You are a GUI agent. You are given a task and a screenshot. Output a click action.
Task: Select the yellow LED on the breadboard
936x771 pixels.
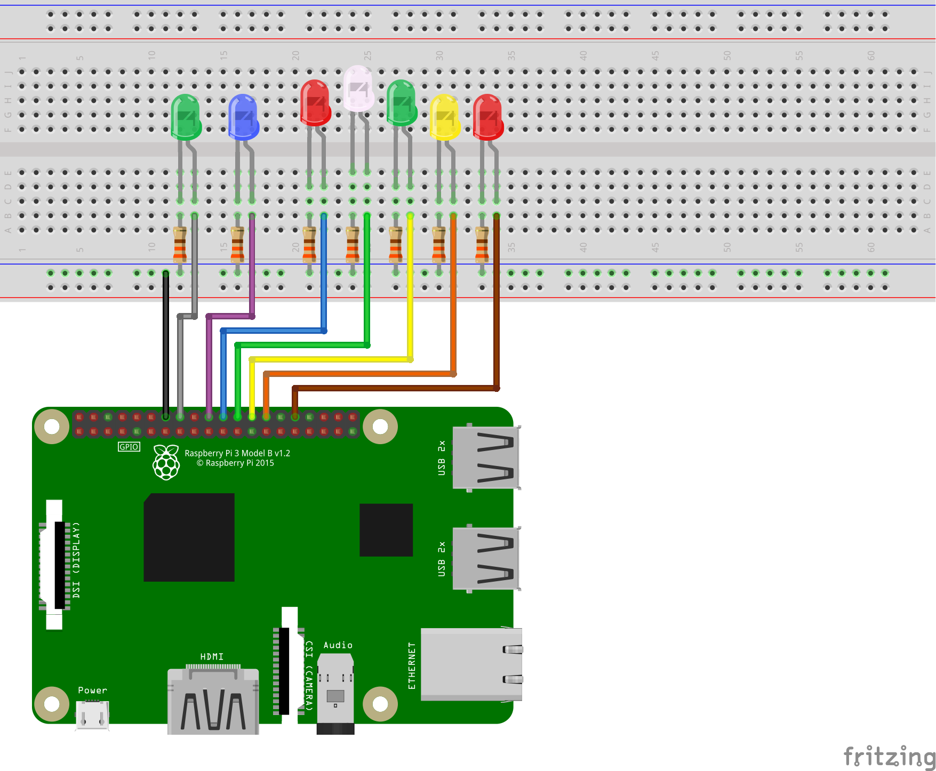[445, 117]
